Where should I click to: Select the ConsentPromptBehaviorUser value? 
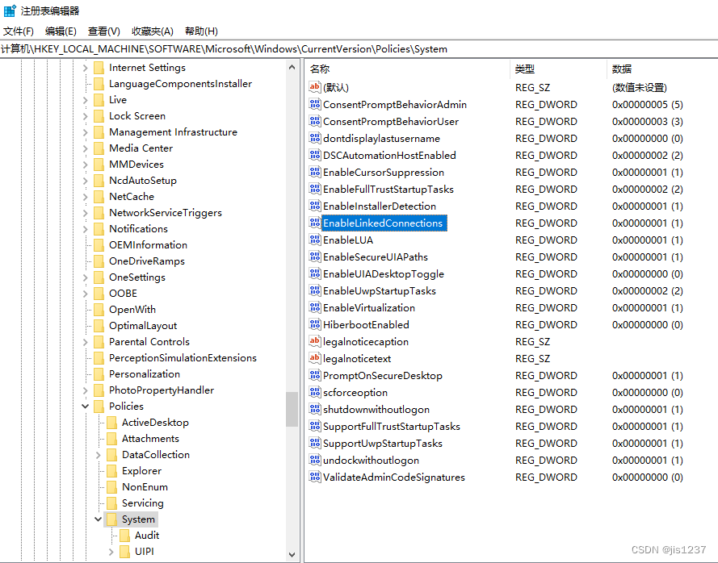pyautogui.click(x=391, y=121)
